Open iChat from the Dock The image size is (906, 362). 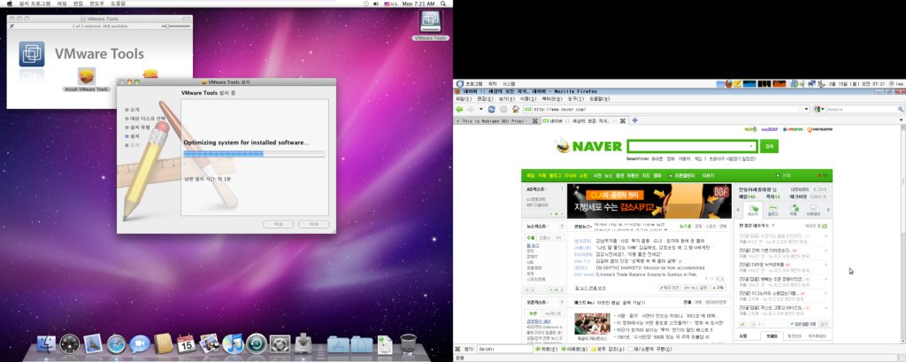[x=140, y=344]
